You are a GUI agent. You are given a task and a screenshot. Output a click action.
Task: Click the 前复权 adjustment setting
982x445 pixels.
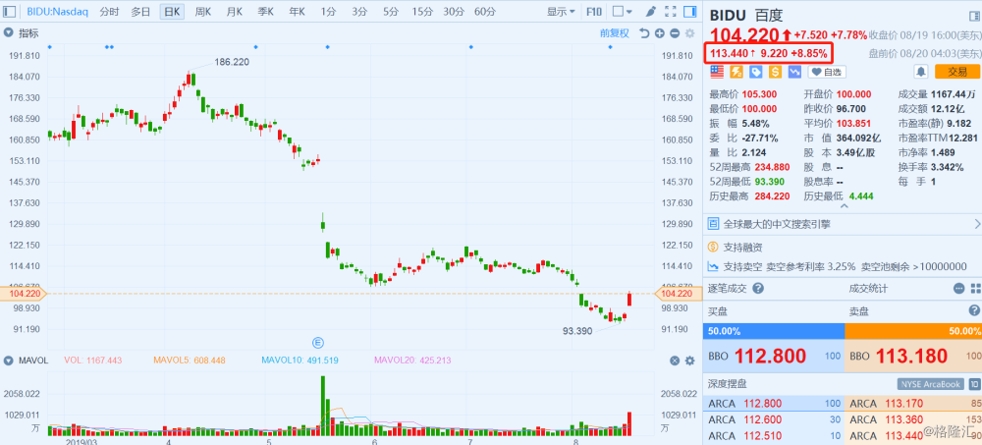click(x=614, y=33)
